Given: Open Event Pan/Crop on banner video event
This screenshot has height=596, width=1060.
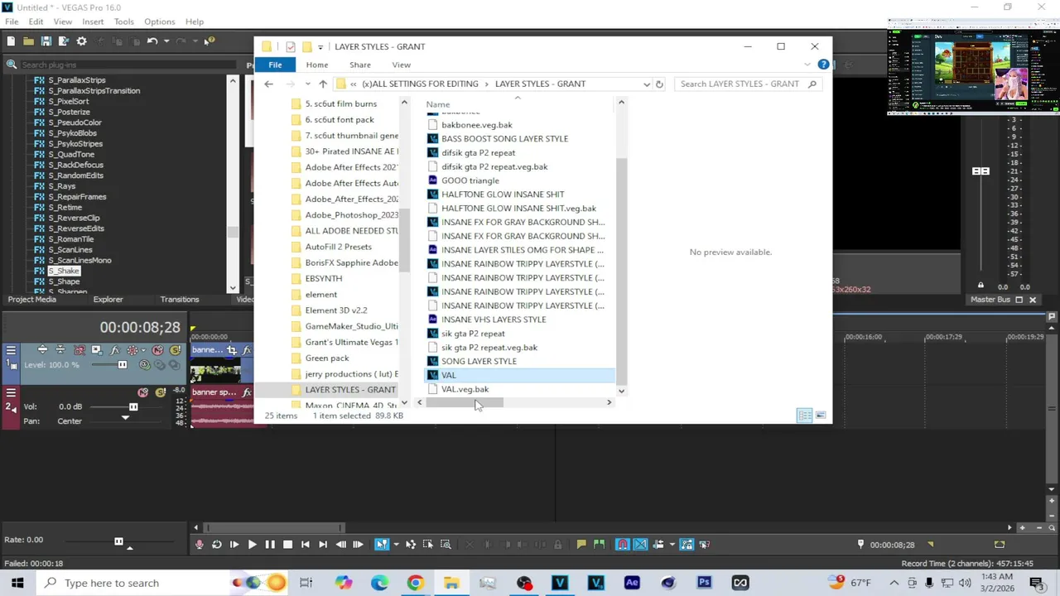Looking at the screenshot, I should pyautogui.click(x=232, y=350).
